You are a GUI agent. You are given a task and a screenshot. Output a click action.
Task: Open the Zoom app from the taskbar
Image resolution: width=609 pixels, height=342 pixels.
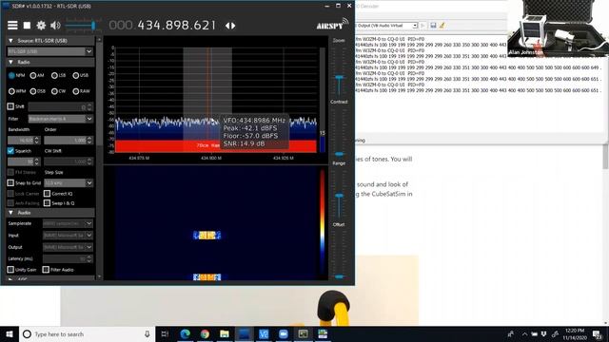284,334
